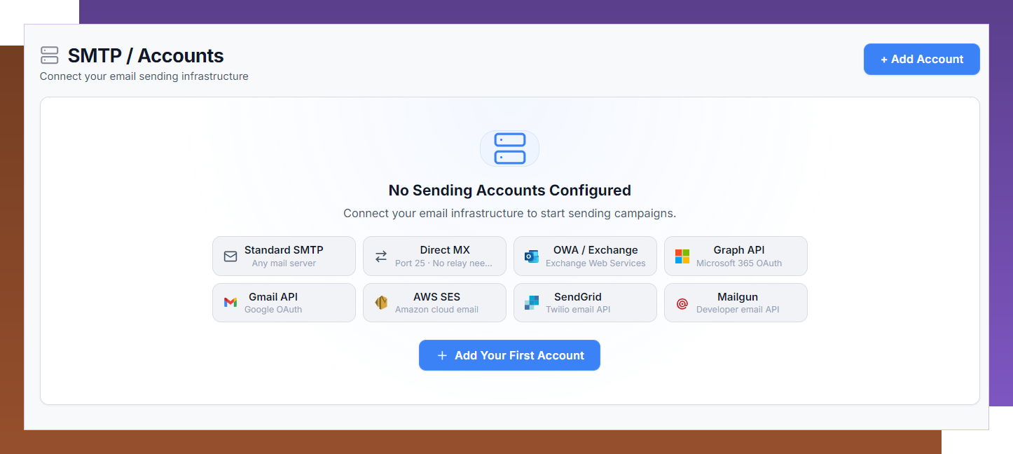
Task: Select the Standard SMTP provider card
Action: tap(284, 256)
